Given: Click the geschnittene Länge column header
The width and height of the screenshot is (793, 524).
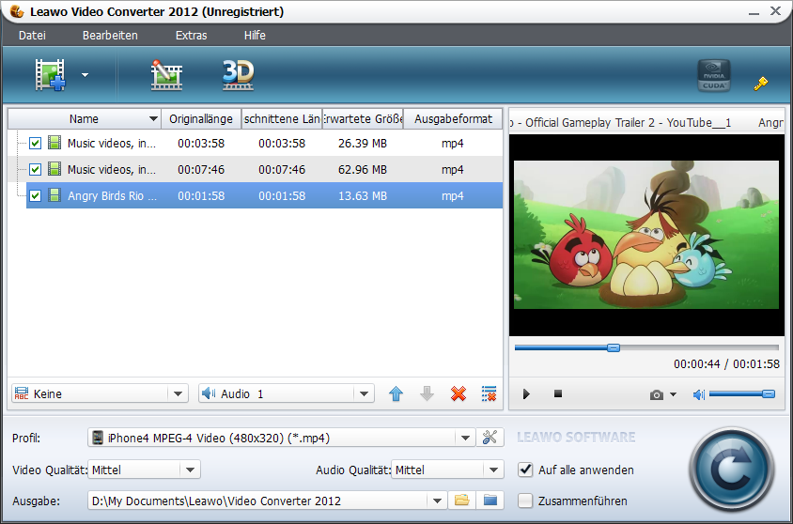Looking at the screenshot, I should [282, 118].
